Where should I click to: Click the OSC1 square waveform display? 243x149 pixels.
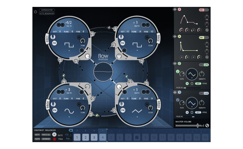pyautogui.click(x=69, y=45)
